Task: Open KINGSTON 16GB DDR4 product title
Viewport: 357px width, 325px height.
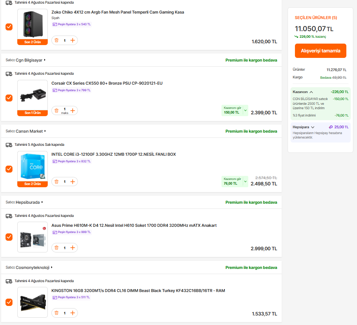Action: click(x=138, y=291)
